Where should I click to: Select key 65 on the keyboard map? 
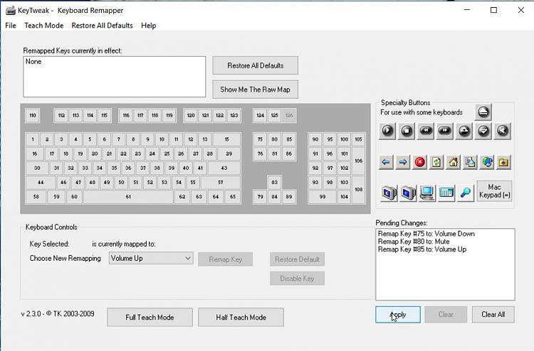pos(233,197)
